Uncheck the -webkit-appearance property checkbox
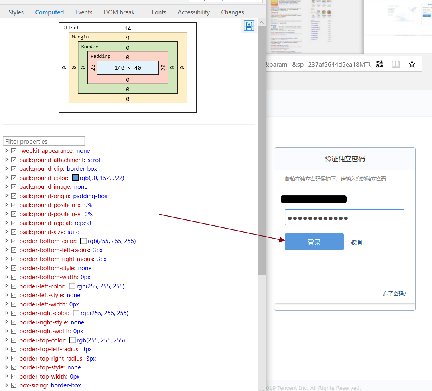 [x=14, y=151]
